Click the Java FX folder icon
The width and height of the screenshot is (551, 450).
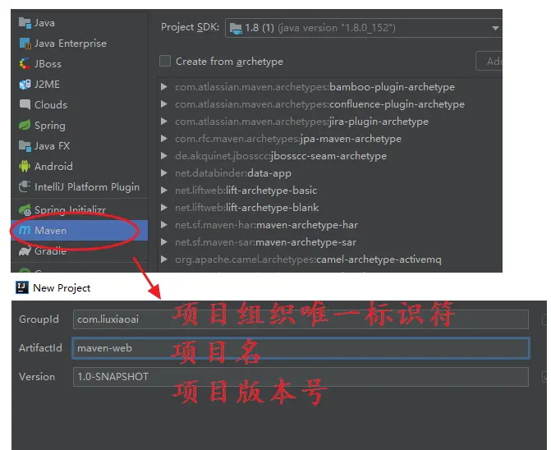pos(25,146)
